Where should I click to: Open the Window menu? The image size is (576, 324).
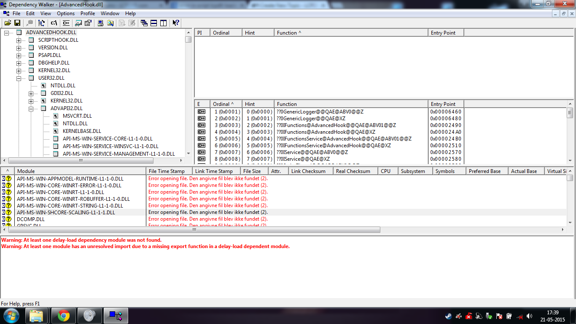point(110,13)
